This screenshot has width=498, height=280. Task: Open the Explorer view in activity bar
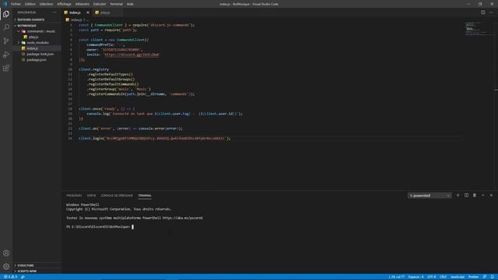pyautogui.click(x=6, y=14)
